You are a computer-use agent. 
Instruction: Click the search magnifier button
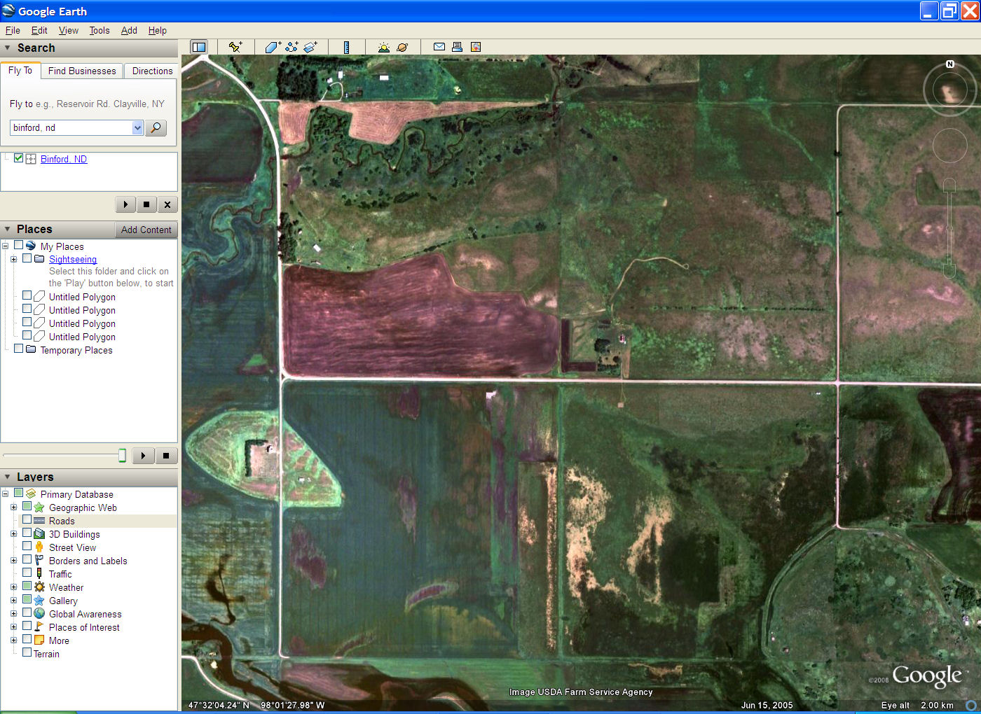coord(156,127)
